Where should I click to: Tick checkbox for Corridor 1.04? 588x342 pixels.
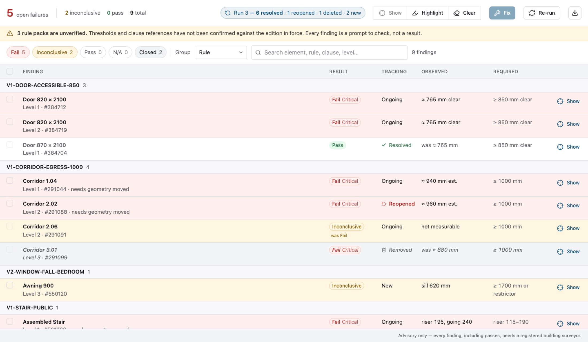pos(10,180)
